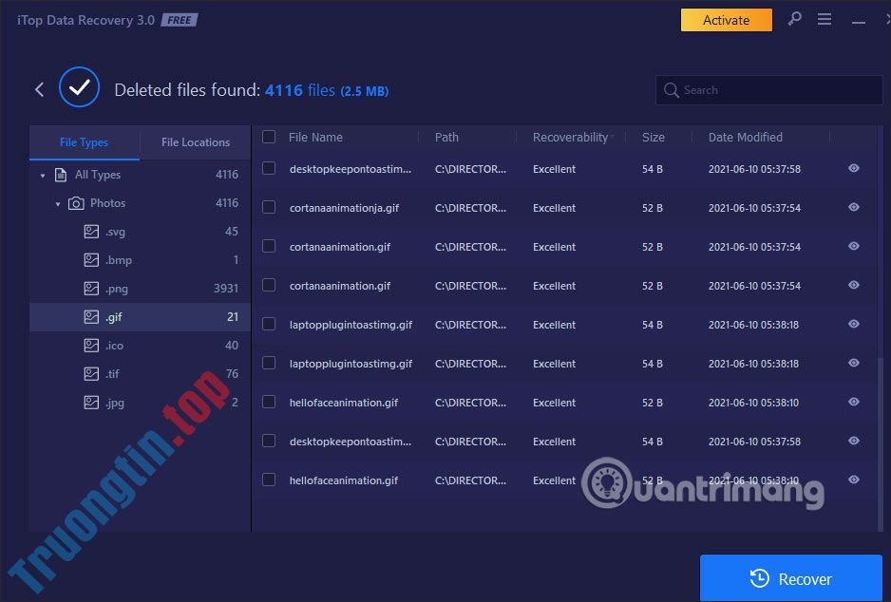
Task: Switch to the File Locations tab
Action: point(196,142)
